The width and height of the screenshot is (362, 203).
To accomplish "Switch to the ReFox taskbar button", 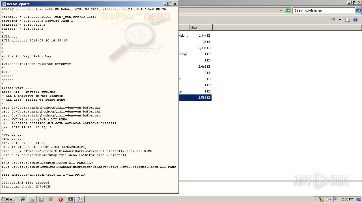I will 80,199.
